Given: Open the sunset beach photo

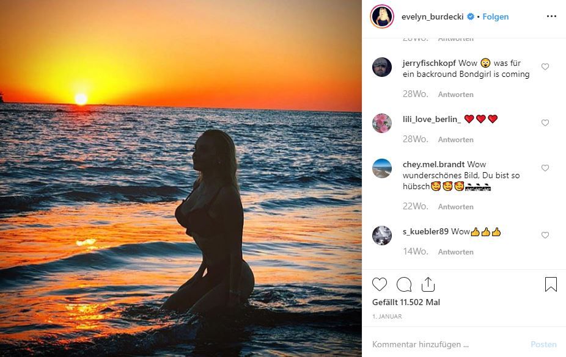Looking at the screenshot, I should (181, 178).
